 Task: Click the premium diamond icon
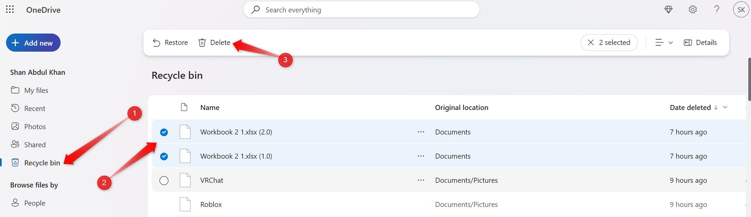tap(669, 10)
